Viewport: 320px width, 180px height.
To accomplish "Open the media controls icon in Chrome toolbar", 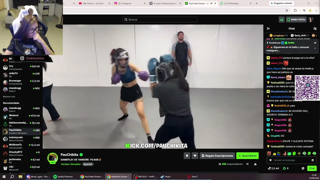I will click(304, 10).
